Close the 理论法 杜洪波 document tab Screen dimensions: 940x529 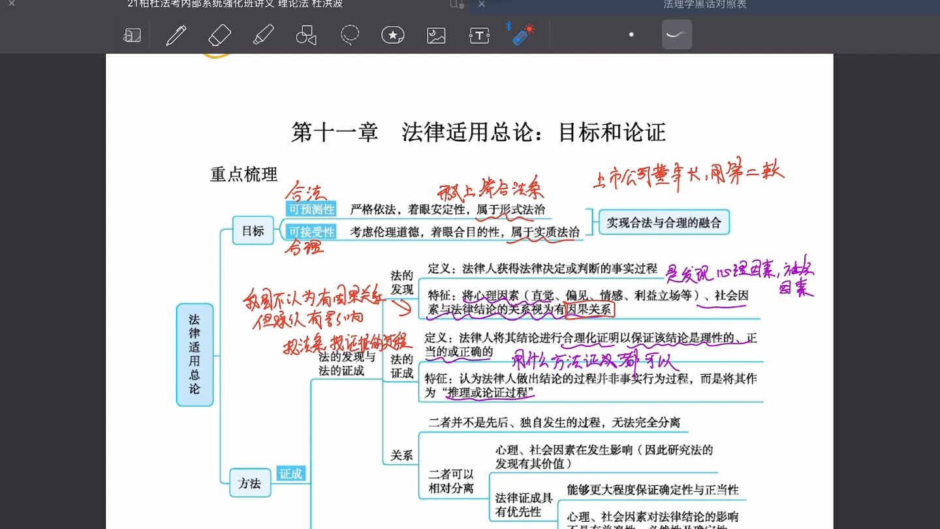click(11, 4)
